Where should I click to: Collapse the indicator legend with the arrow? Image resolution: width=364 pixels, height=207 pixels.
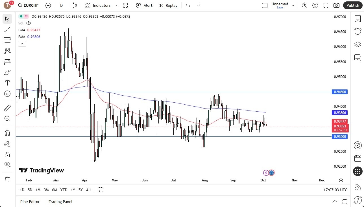(22, 44)
